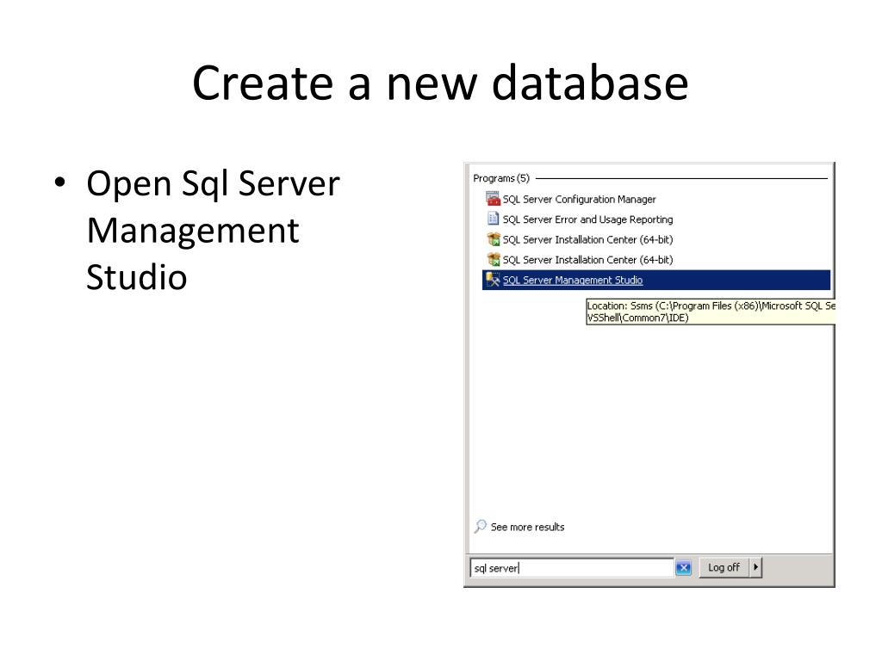
Task: Click the SQL Server Configuration Manager icon
Action: [x=493, y=199]
